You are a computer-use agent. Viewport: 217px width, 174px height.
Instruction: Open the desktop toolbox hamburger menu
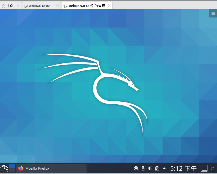coord(213,13)
